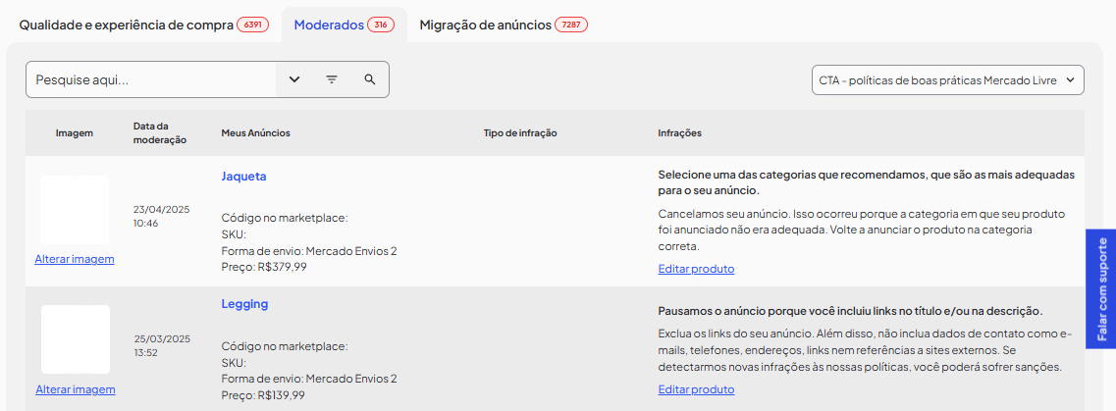
Task: Open the Legging listing link
Action: point(244,304)
